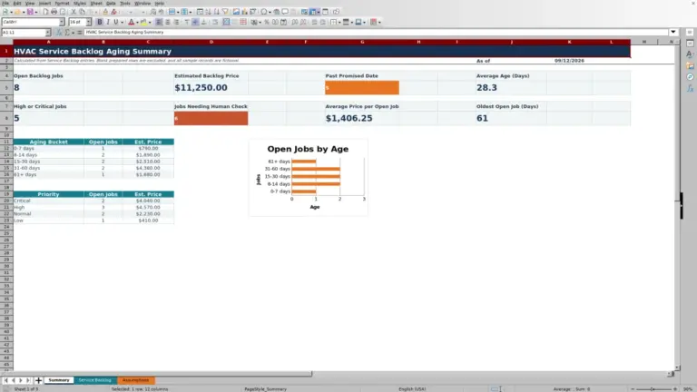The width and height of the screenshot is (697, 392).
Task: Switch to the Service Backlog sheet tab
Action: tap(94, 380)
